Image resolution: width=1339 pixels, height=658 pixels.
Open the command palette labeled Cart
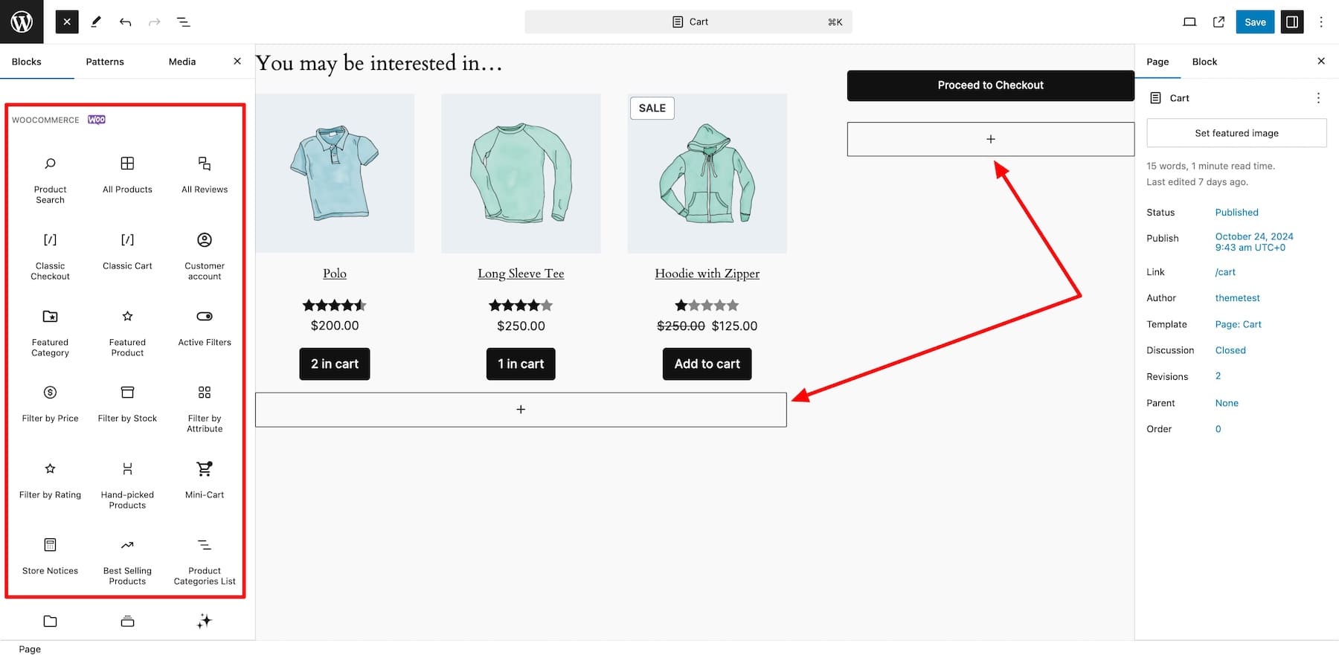(688, 22)
